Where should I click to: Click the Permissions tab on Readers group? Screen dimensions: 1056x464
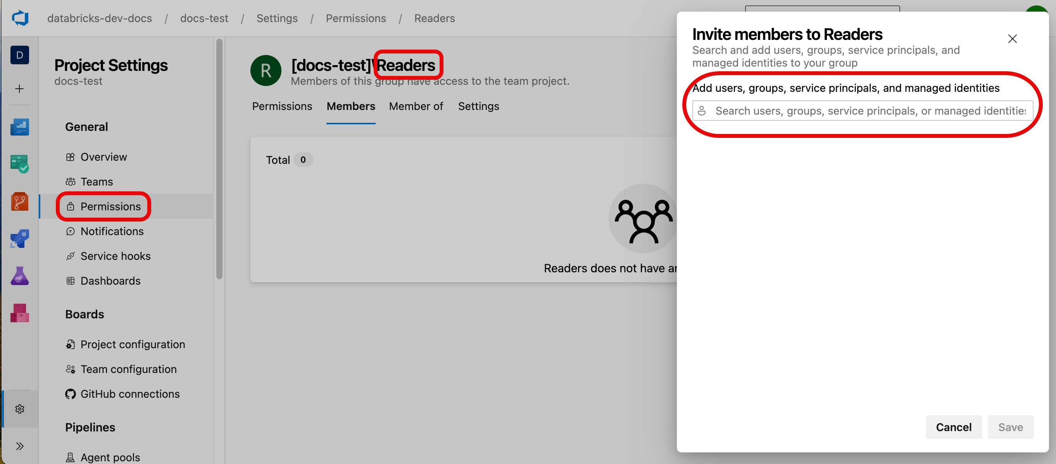[x=282, y=106]
